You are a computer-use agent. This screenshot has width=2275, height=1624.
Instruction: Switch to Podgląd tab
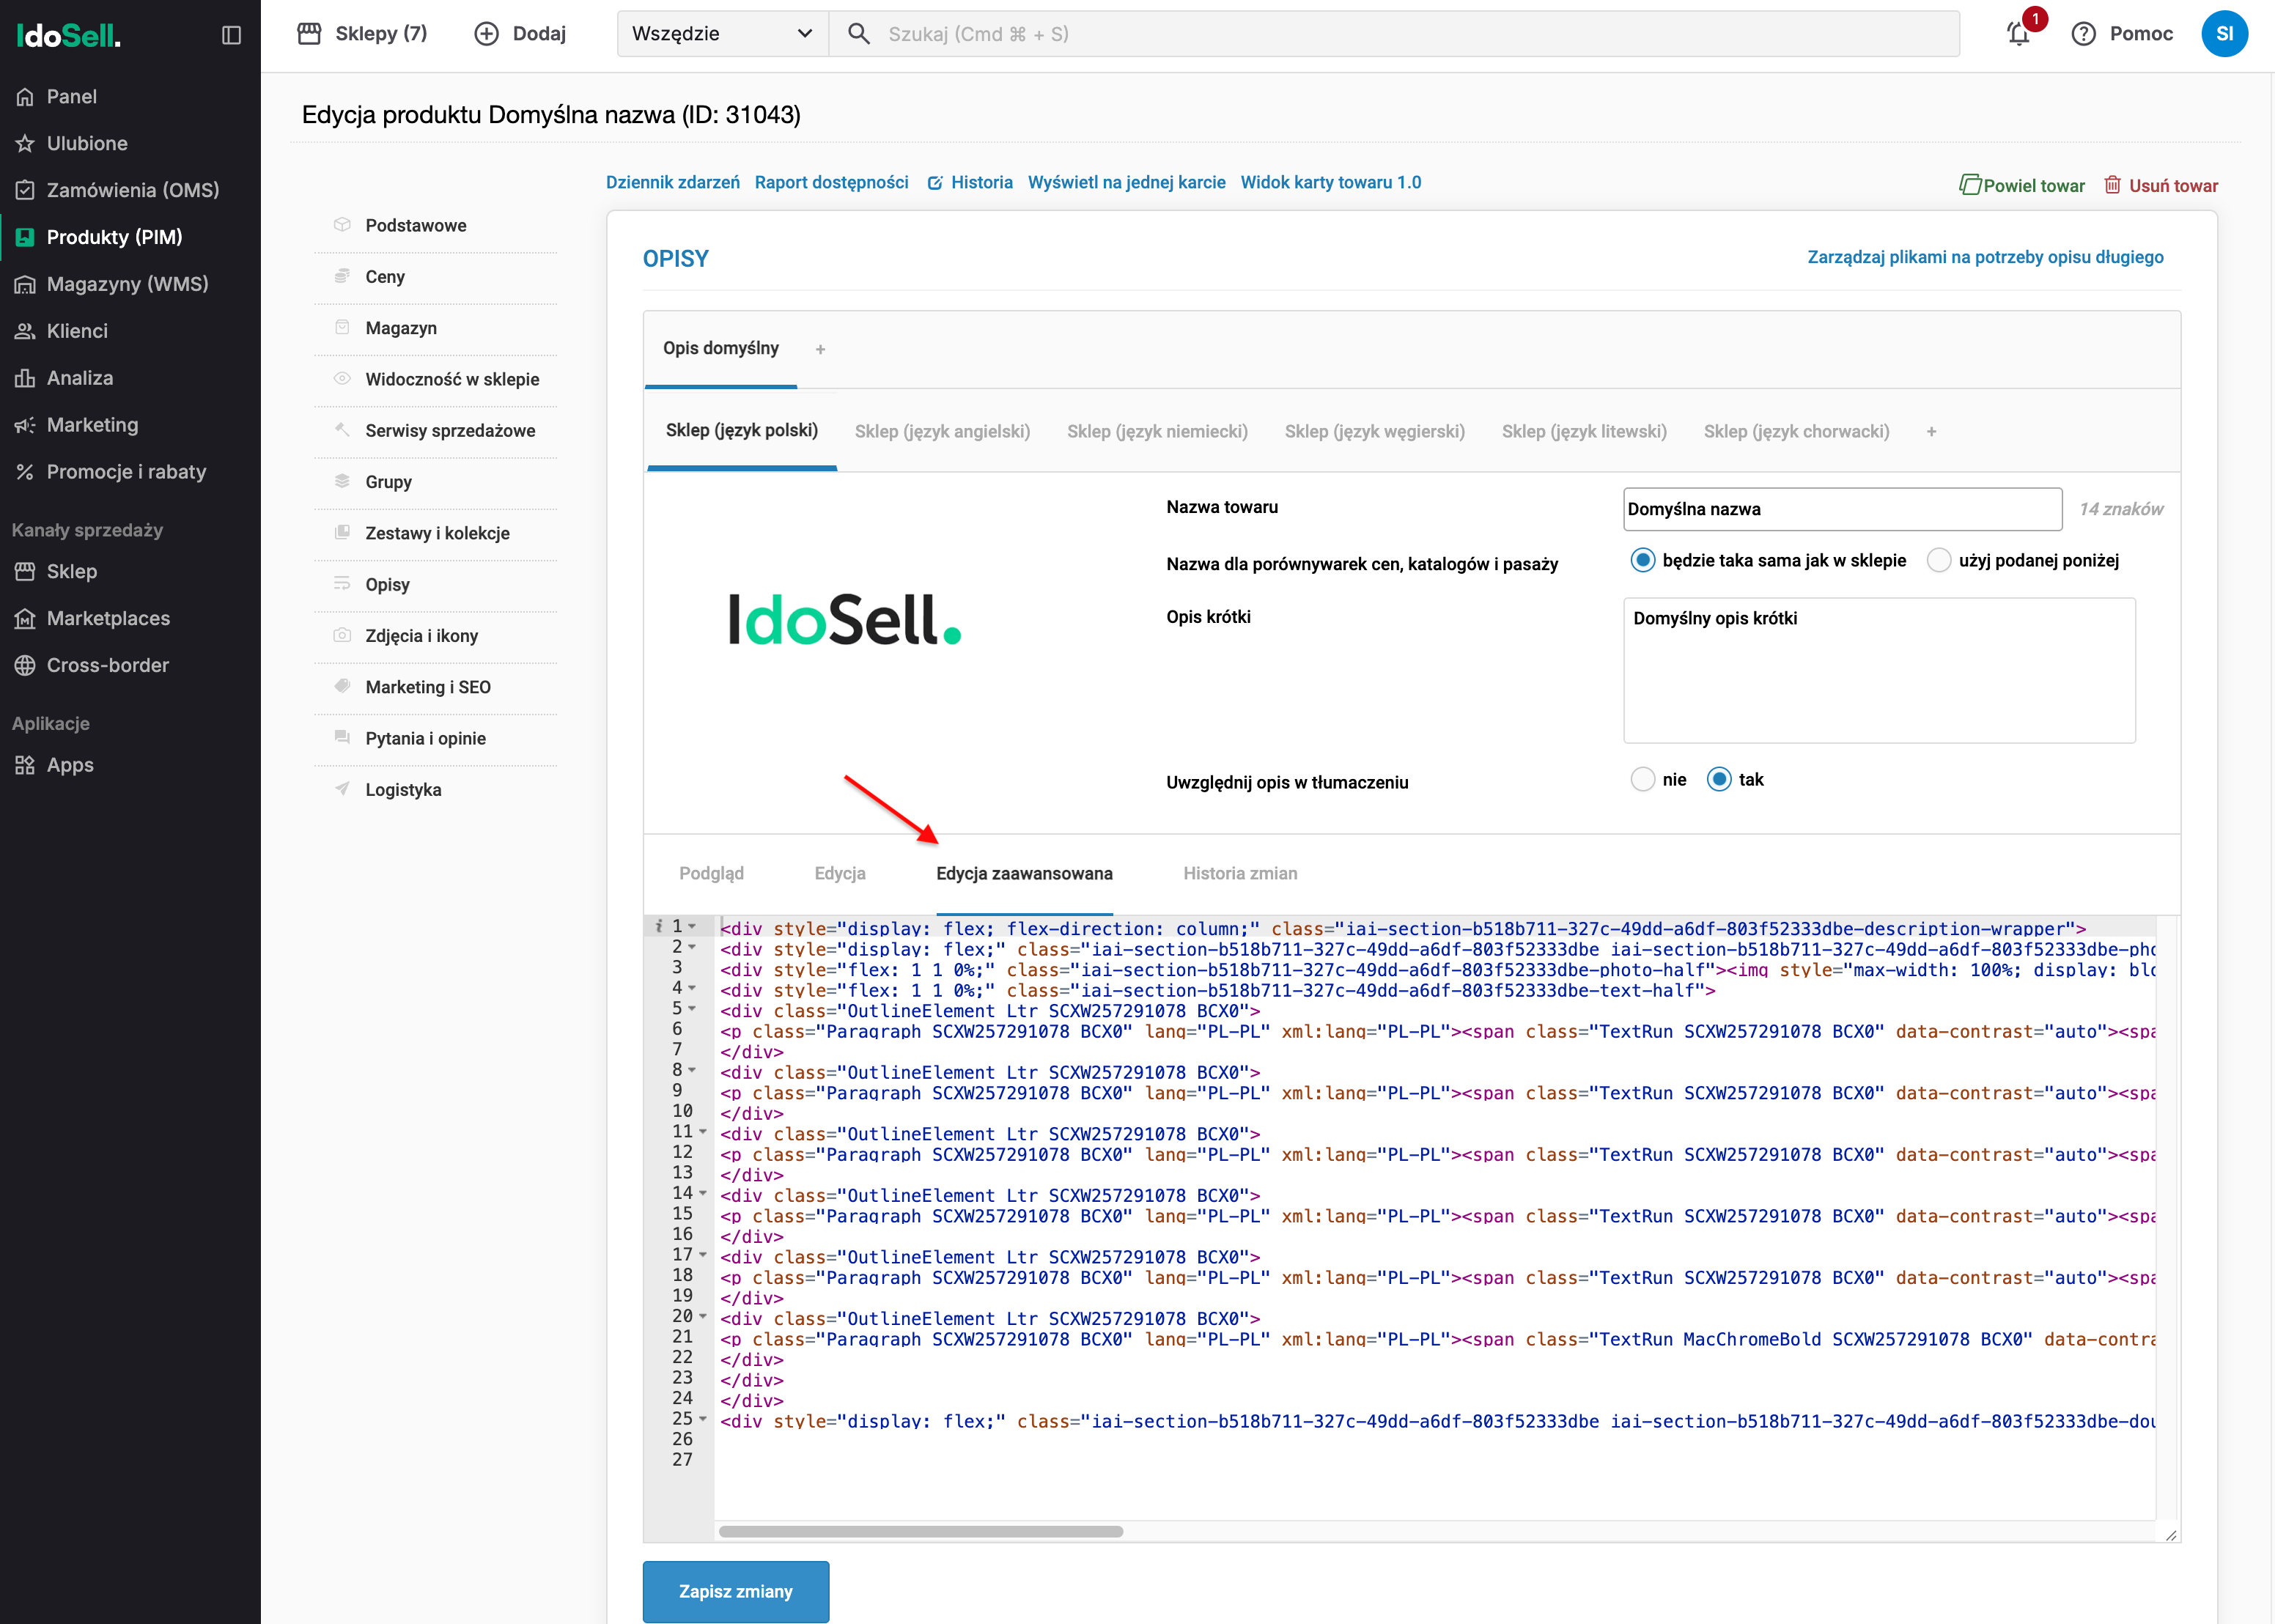pos(711,873)
